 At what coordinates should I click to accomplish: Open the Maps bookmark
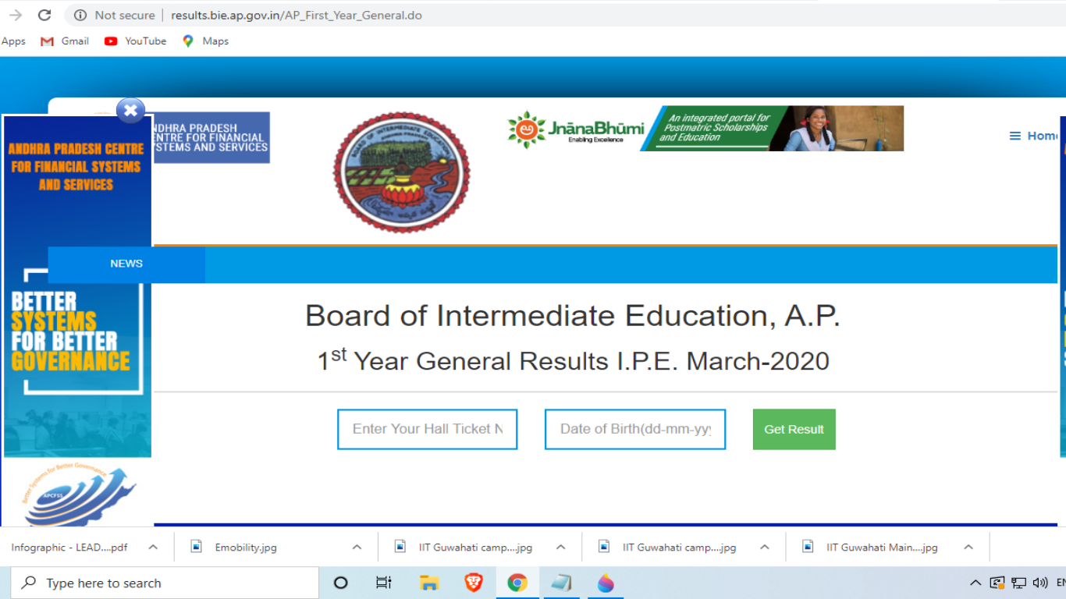[x=205, y=41]
